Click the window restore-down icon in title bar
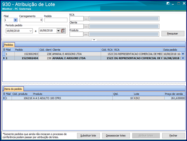Viewport: 187px width, 141px height. [x=168, y=3]
